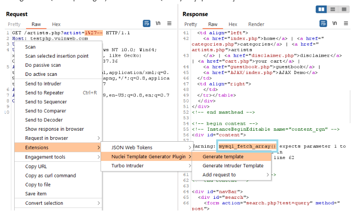Choose Copy URL menu item
This screenshot has width=362, height=218.
[x=58, y=166]
